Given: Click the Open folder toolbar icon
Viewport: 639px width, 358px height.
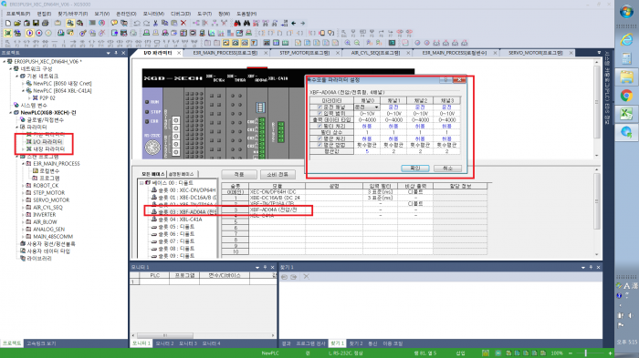Looking at the screenshot, I should pos(17,23).
